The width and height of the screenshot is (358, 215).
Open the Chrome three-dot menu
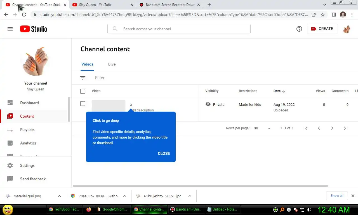[352, 15]
